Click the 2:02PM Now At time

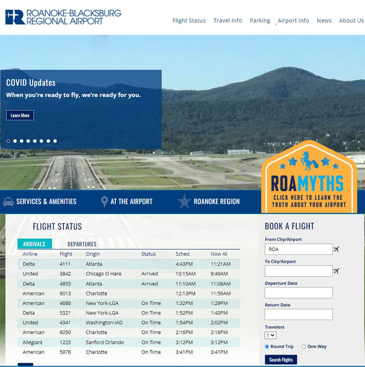click(x=219, y=323)
